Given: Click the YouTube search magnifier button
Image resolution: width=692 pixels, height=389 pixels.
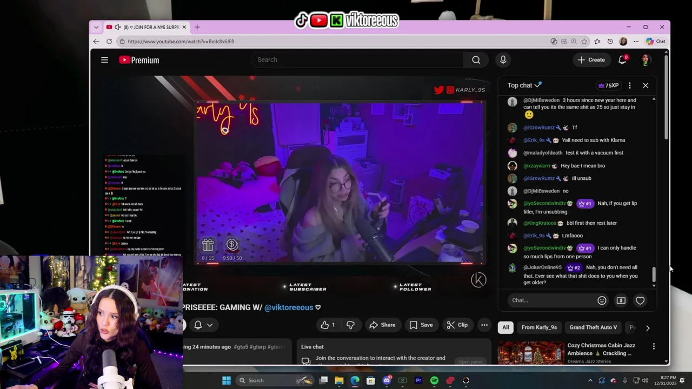Looking at the screenshot, I should pos(476,60).
